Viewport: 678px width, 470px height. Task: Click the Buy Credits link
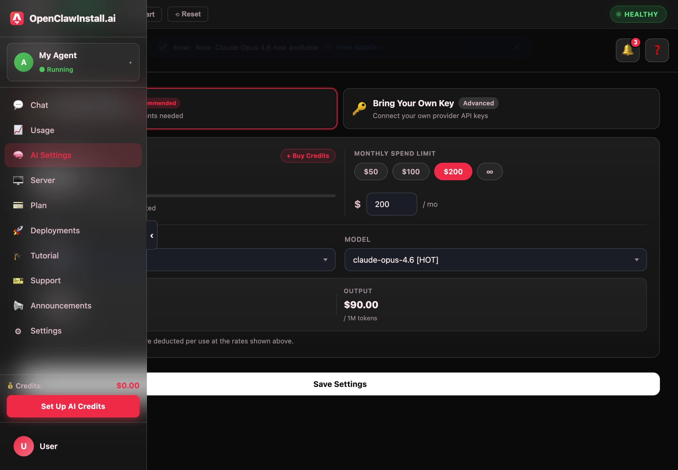[307, 156]
